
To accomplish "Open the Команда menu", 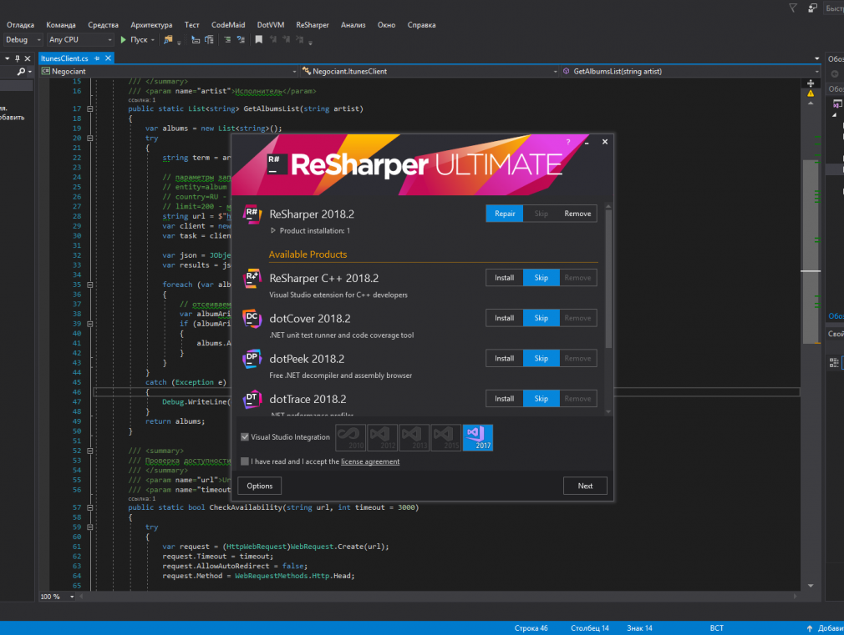I will [x=61, y=25].
